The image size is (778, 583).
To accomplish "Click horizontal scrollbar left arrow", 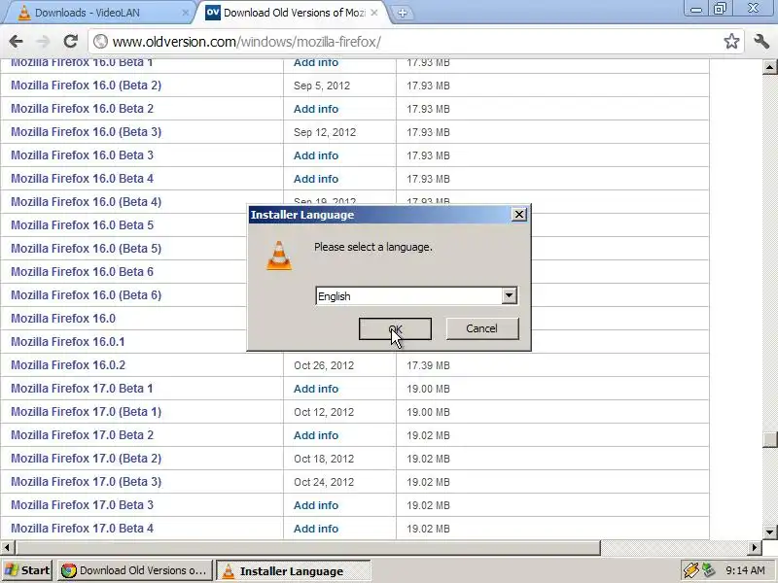I will pyautogui.click(x=7, y=547).
